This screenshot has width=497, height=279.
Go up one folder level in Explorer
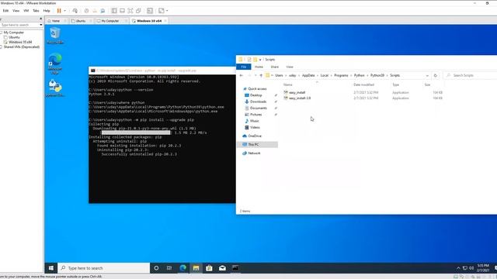pos(261,76)
